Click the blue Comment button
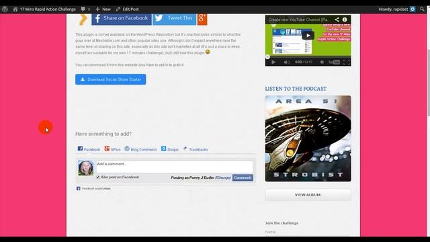The height and width of the screenshot is (242, 430). [x=243, y=177]
